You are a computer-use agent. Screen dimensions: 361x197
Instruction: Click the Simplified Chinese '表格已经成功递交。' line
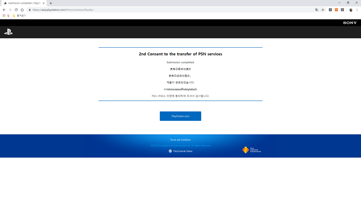click(180, 76)
